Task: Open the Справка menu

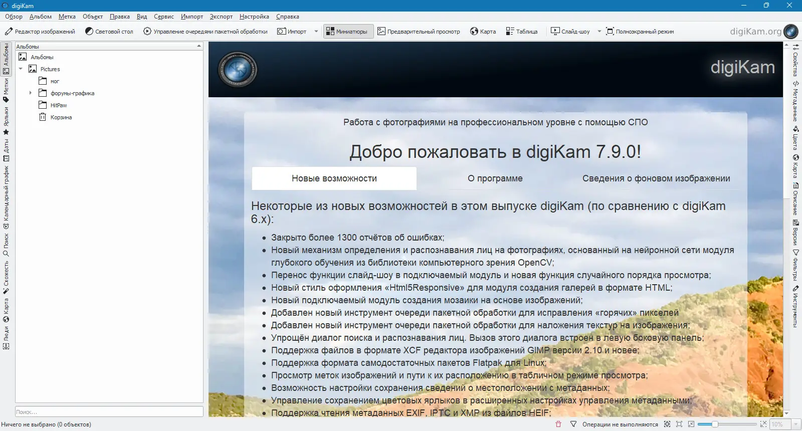Action: [288, 17]
